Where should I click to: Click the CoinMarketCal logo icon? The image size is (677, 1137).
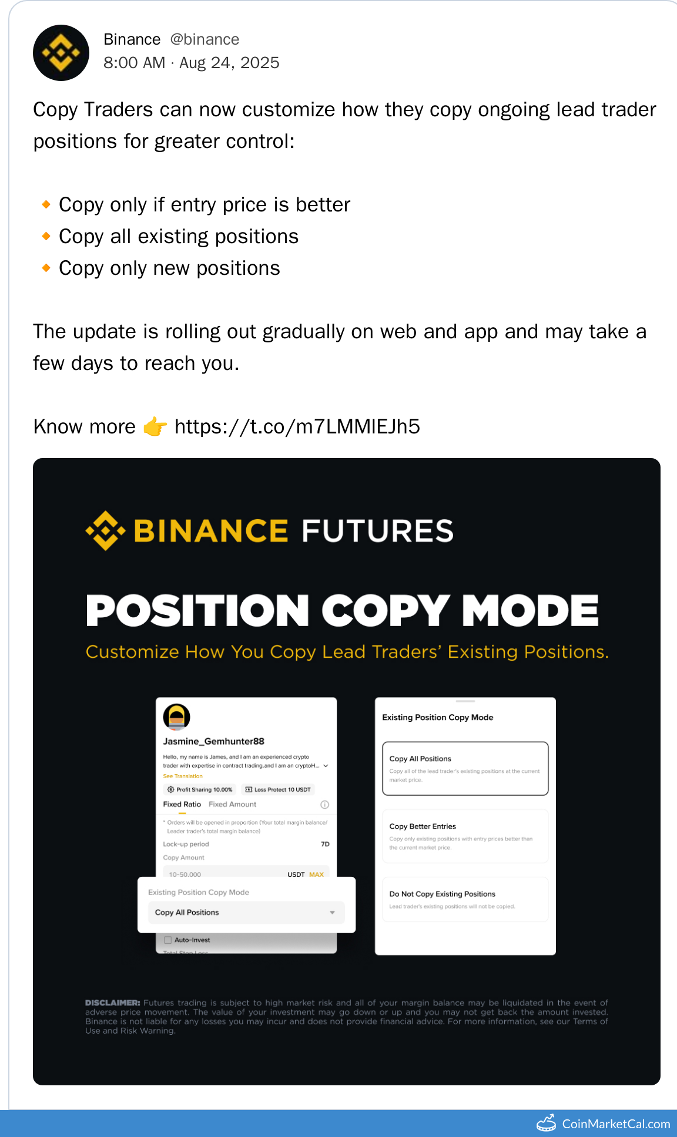(547, 1123)
